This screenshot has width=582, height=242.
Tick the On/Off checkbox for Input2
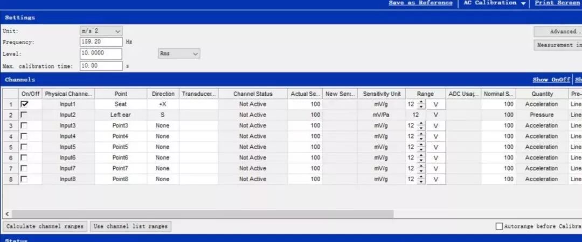pyautogui.click(x=24, y=115)
